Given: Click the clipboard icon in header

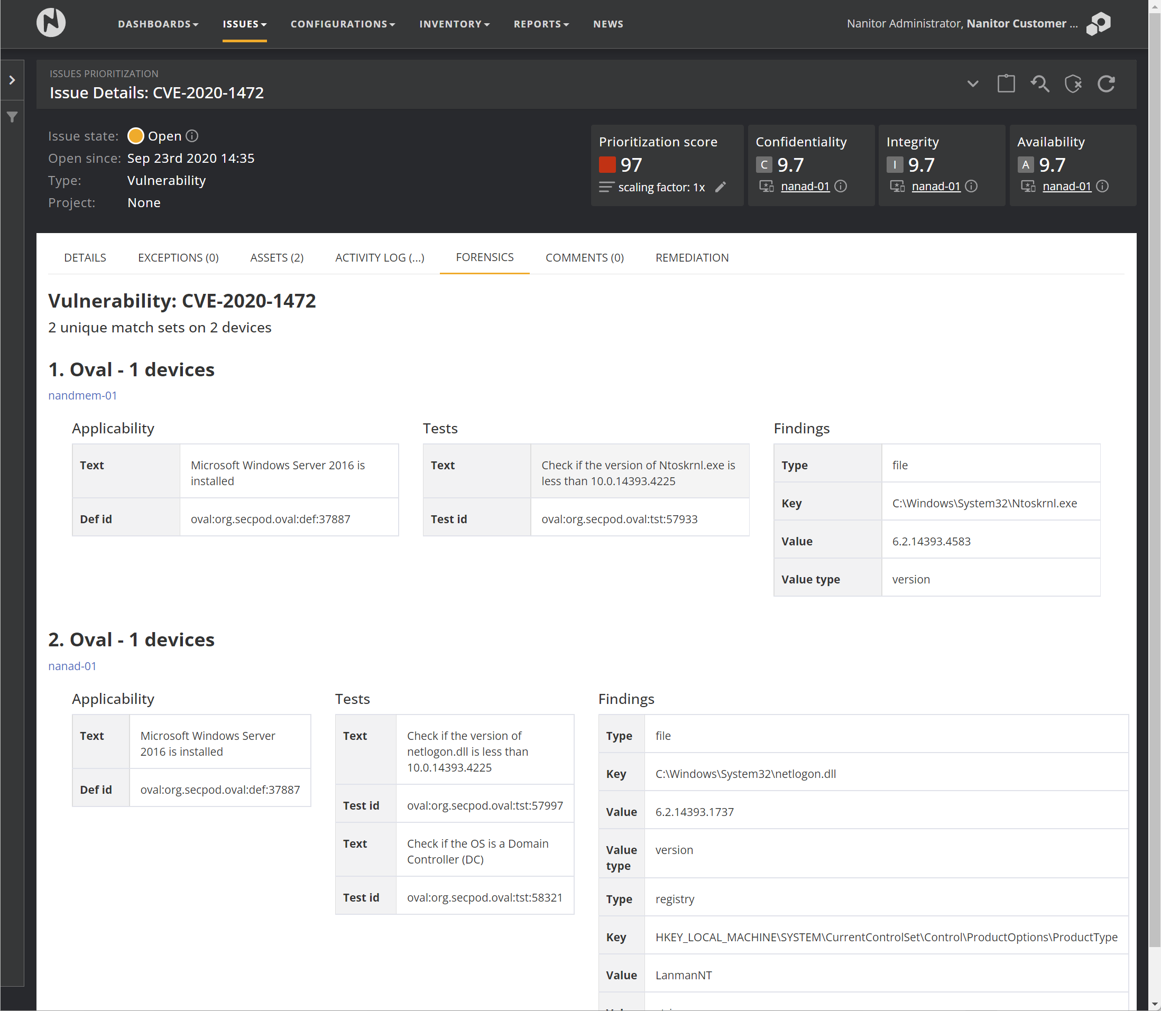Looking at the screenshot, I should 1006,84.
